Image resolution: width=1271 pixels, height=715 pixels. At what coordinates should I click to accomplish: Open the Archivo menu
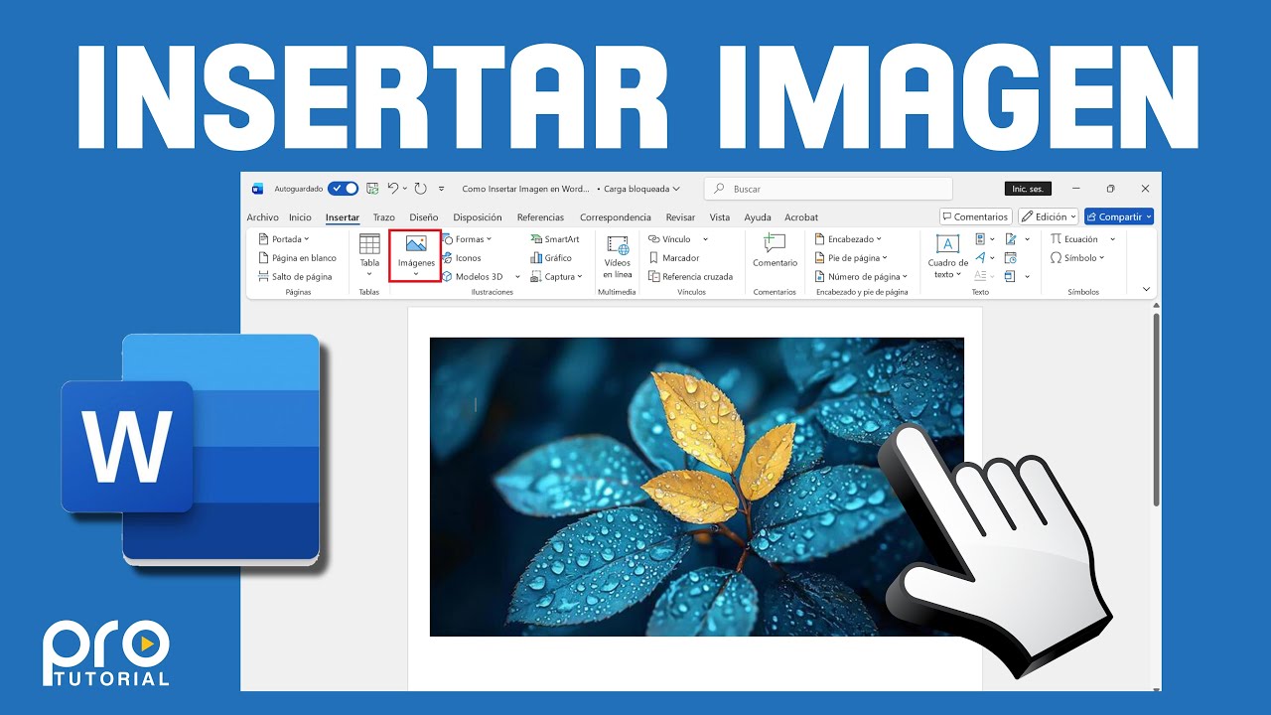[263, 217]
